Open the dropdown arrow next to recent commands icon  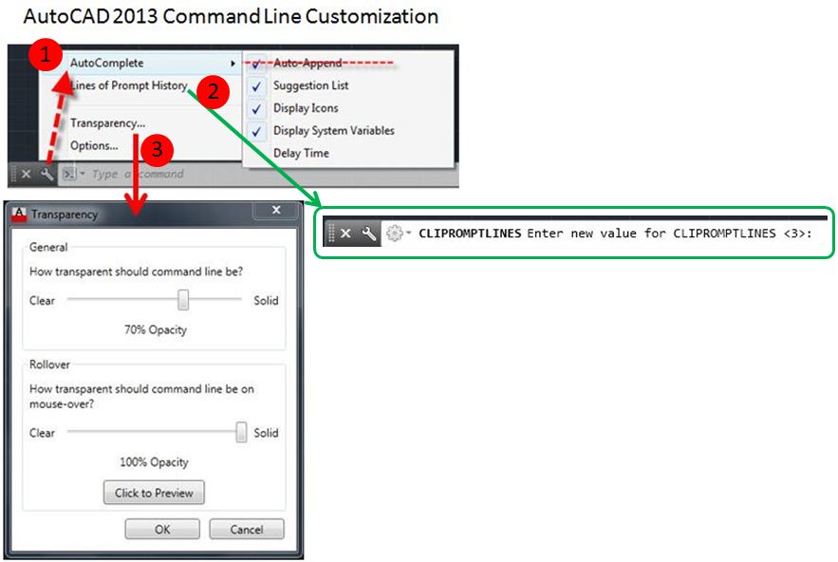83,175
